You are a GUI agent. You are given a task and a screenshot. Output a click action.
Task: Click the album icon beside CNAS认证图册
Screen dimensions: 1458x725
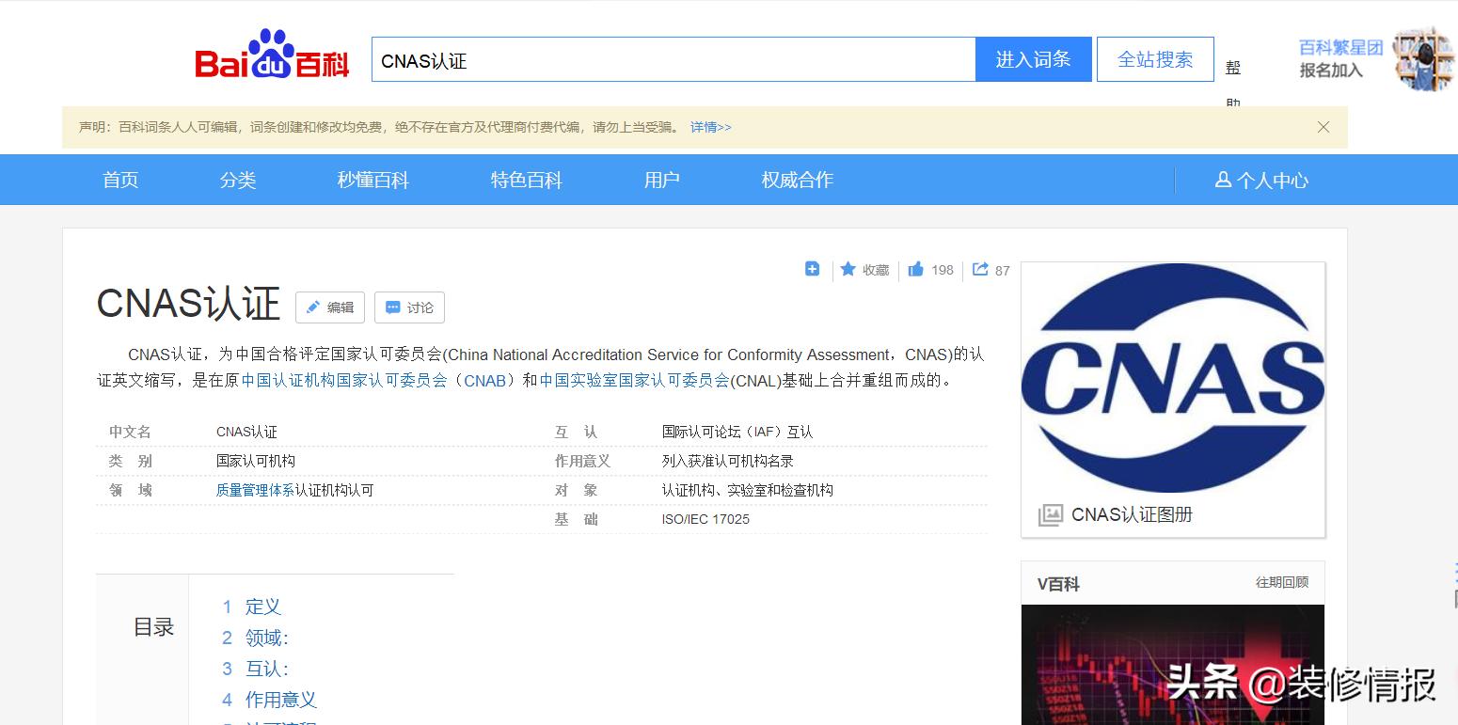(x=1050, y=514)
